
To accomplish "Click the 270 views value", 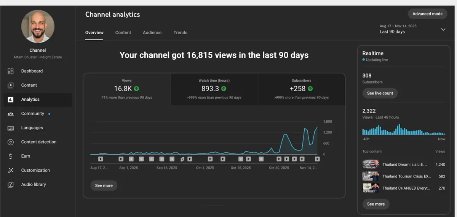I will (x=442, y=188).
